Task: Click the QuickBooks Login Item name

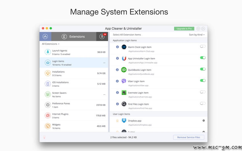Action: (x=139, y=70)
